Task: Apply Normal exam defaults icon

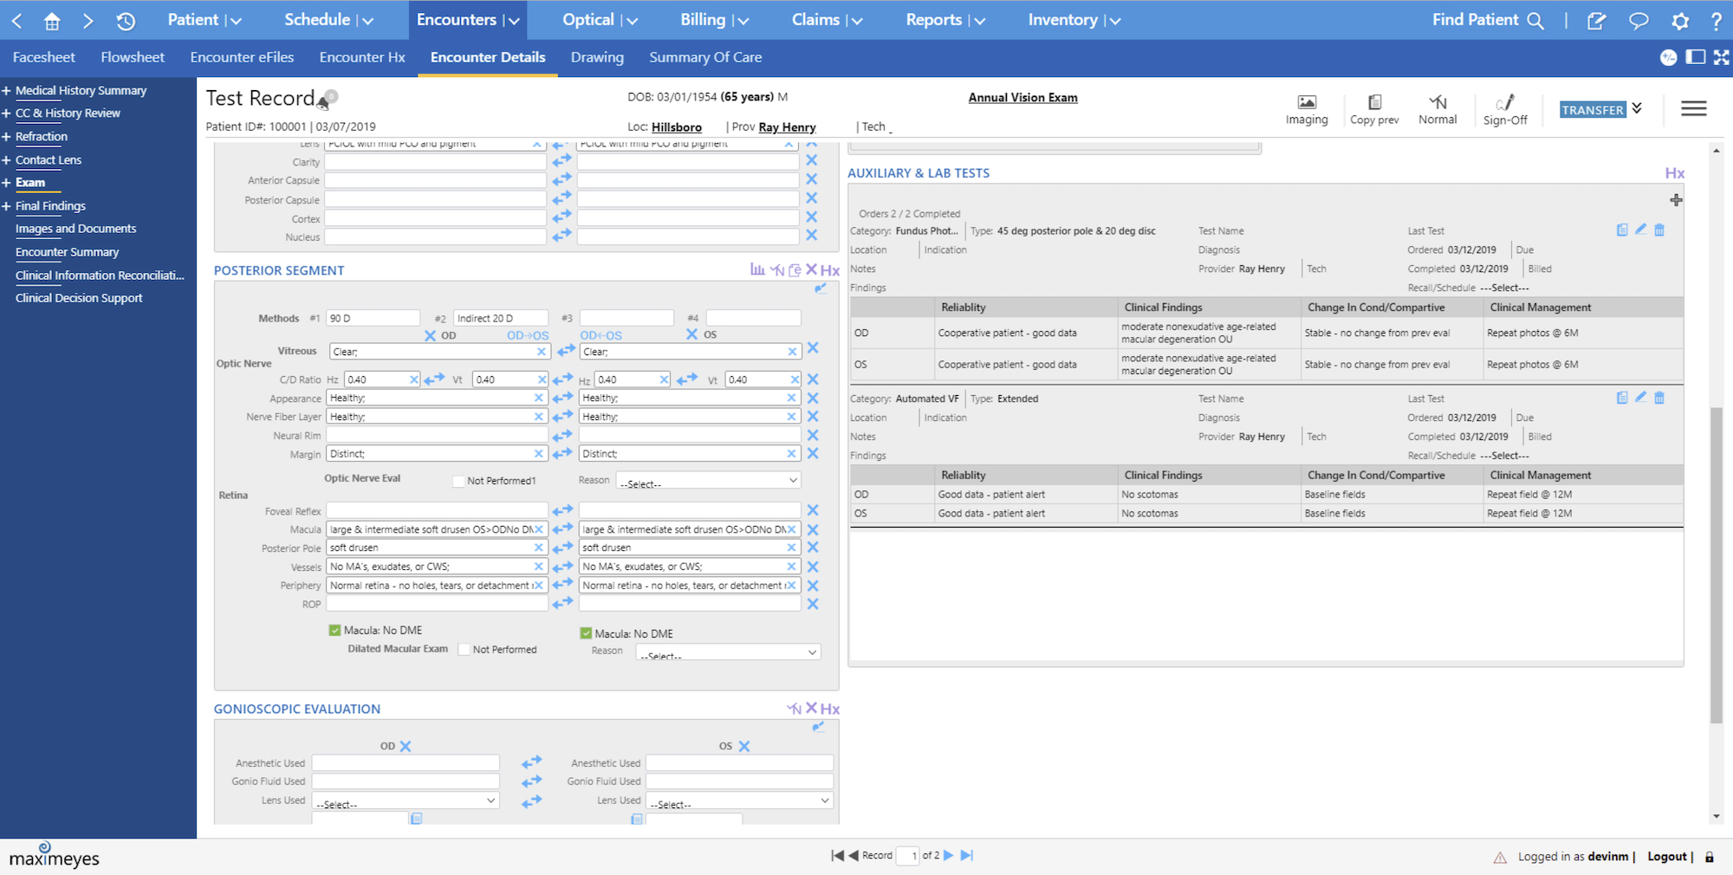Action: [1438, 110]
